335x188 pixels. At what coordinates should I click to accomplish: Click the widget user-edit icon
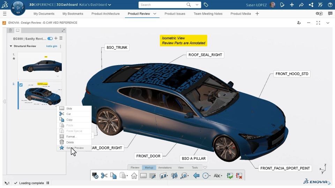click(x=299, y=23)
